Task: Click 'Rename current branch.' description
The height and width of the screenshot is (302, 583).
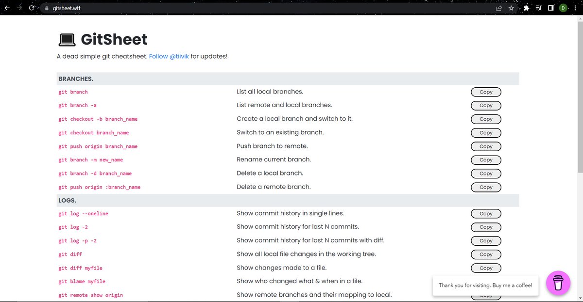Action: (274, 159)
